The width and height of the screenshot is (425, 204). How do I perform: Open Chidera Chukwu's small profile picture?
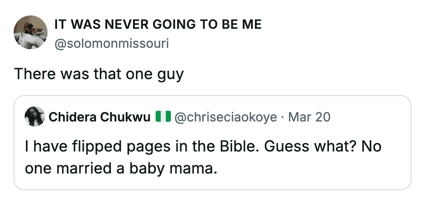coord(35,117)
